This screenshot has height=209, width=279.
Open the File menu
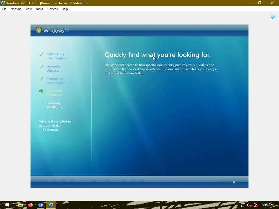point(4,9)
